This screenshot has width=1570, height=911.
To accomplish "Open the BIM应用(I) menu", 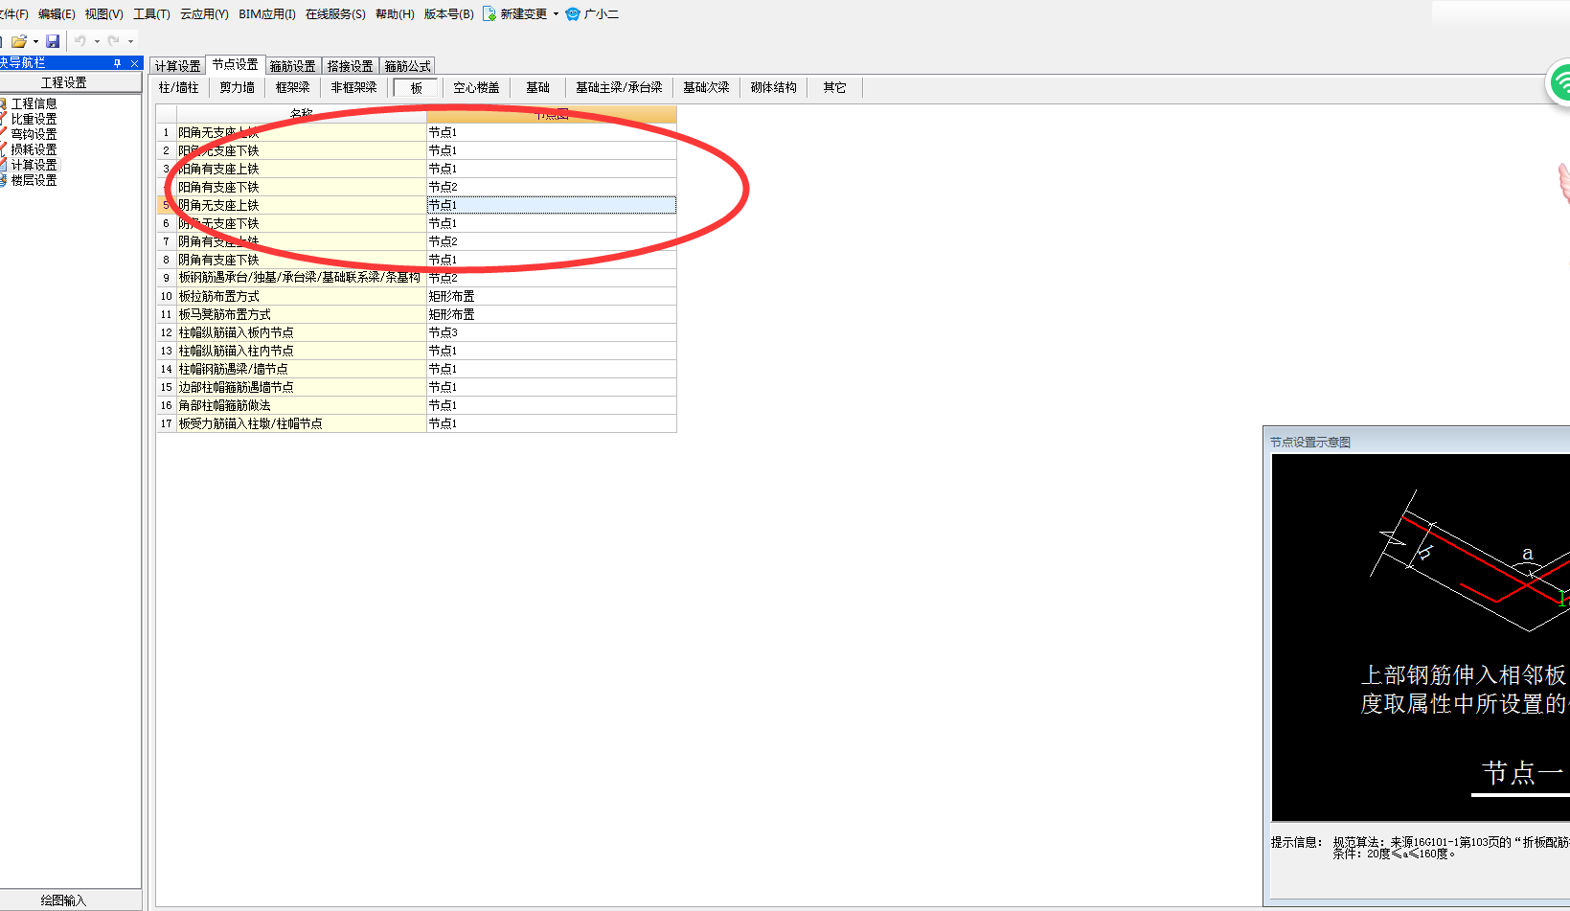I will [267, 14].
